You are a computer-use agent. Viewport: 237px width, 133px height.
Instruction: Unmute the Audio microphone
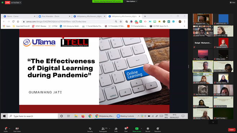pyautogui.click(x=6, y=129)
